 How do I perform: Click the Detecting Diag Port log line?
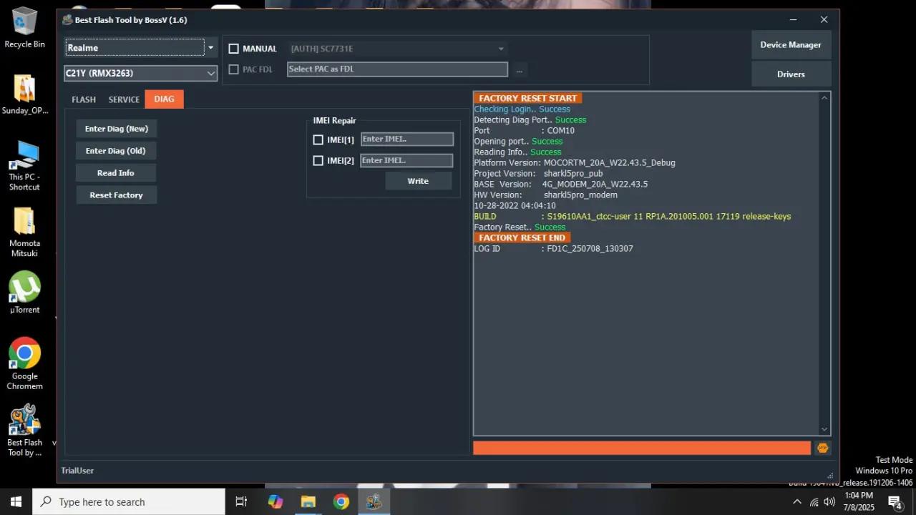530,120
